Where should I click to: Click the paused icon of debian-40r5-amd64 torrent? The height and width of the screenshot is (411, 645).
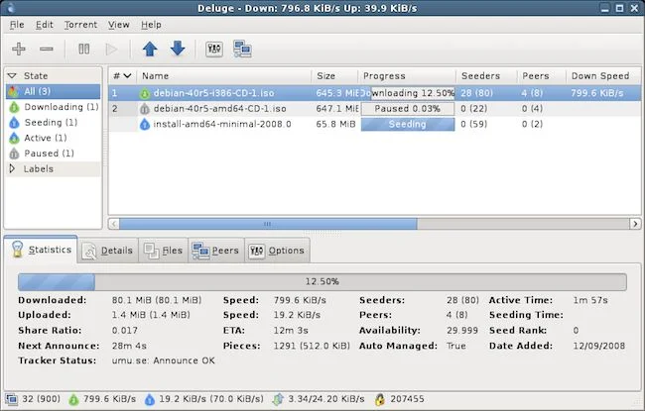[x=145, y=109]
